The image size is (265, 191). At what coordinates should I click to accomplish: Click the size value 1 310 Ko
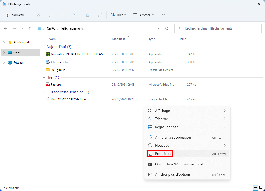click(191, 62)
